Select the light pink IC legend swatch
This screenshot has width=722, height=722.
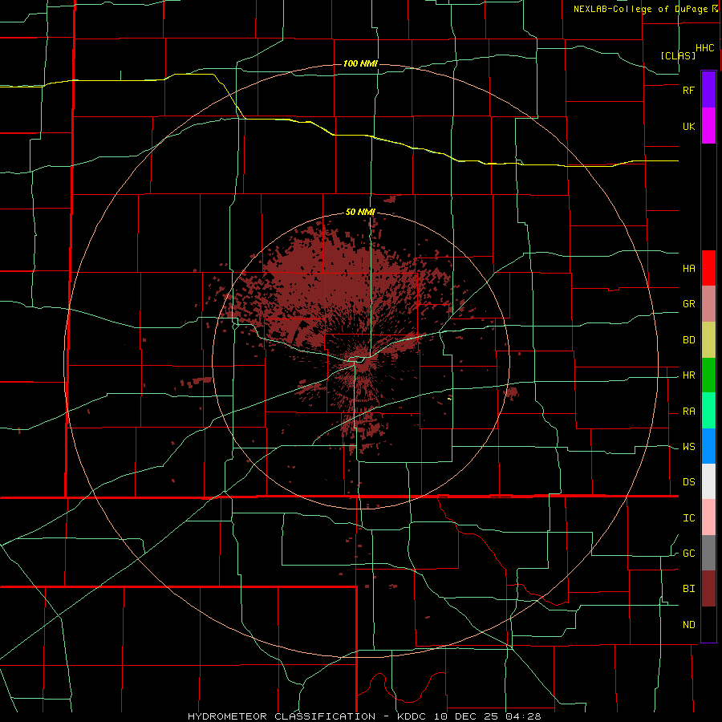click(708, 517)
